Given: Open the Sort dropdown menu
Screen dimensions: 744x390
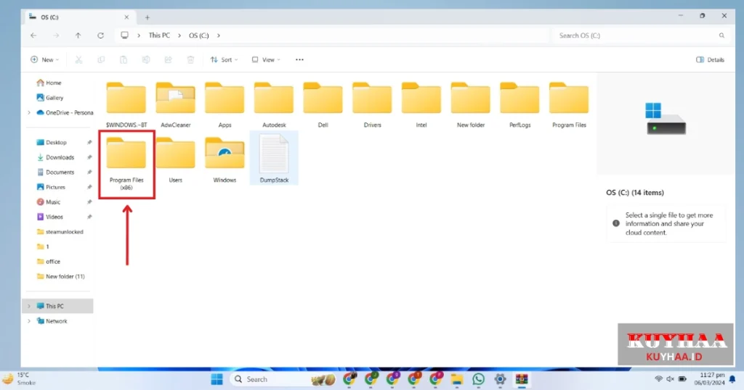Looking at the screenshot, I should click(224, 59).
